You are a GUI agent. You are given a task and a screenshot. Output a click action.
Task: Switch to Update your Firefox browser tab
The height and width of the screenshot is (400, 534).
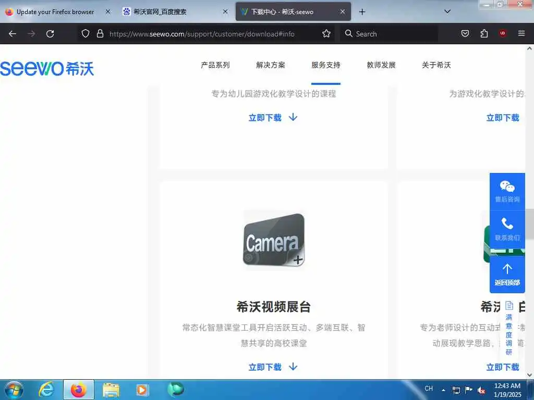click(x=55, y=12)
